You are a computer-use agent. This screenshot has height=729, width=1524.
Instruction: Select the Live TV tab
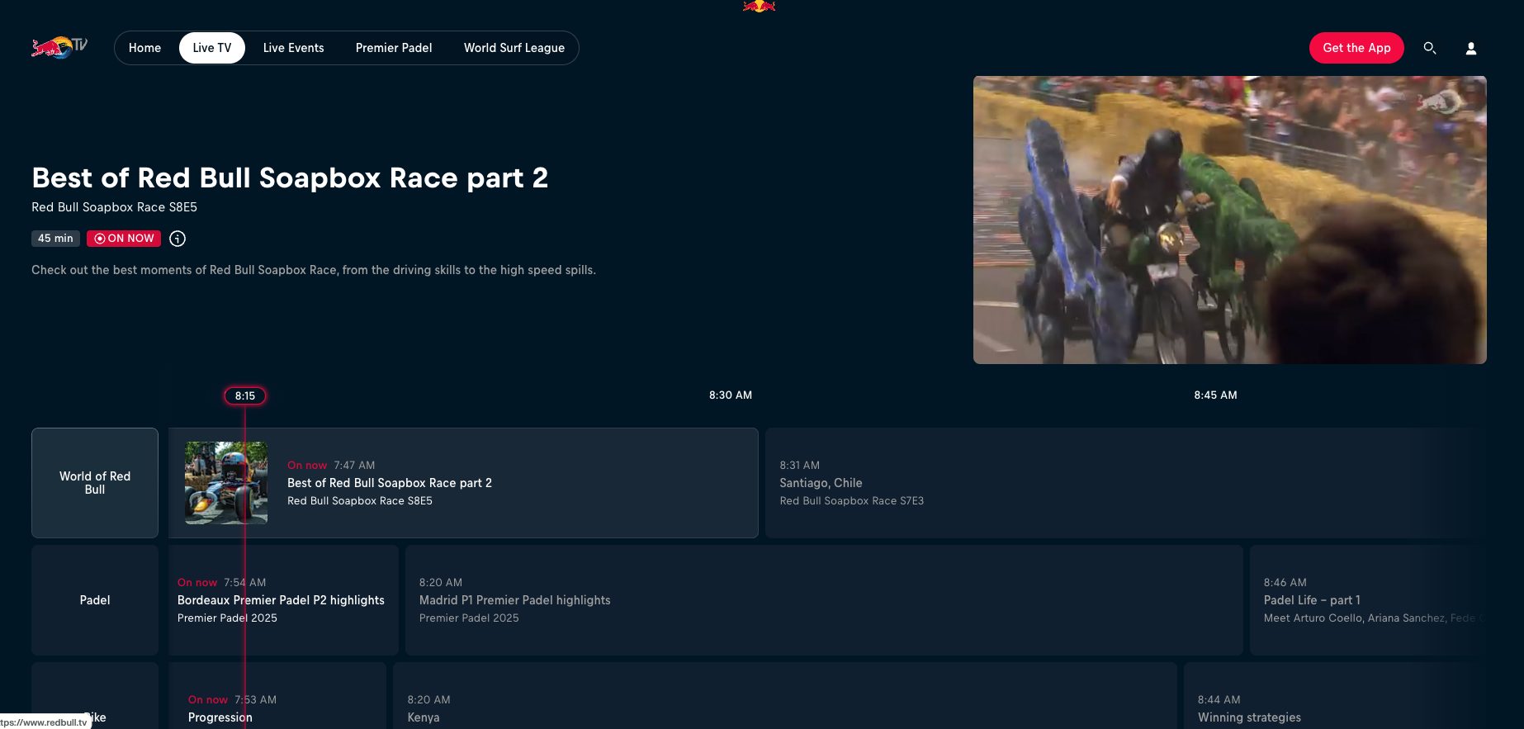[212, 48]
